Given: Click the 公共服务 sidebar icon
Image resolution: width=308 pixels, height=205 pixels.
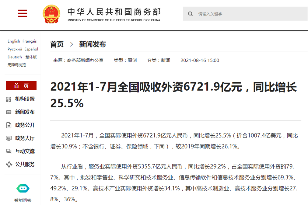Looking at the screenshot, I should [x=9, y=165].
